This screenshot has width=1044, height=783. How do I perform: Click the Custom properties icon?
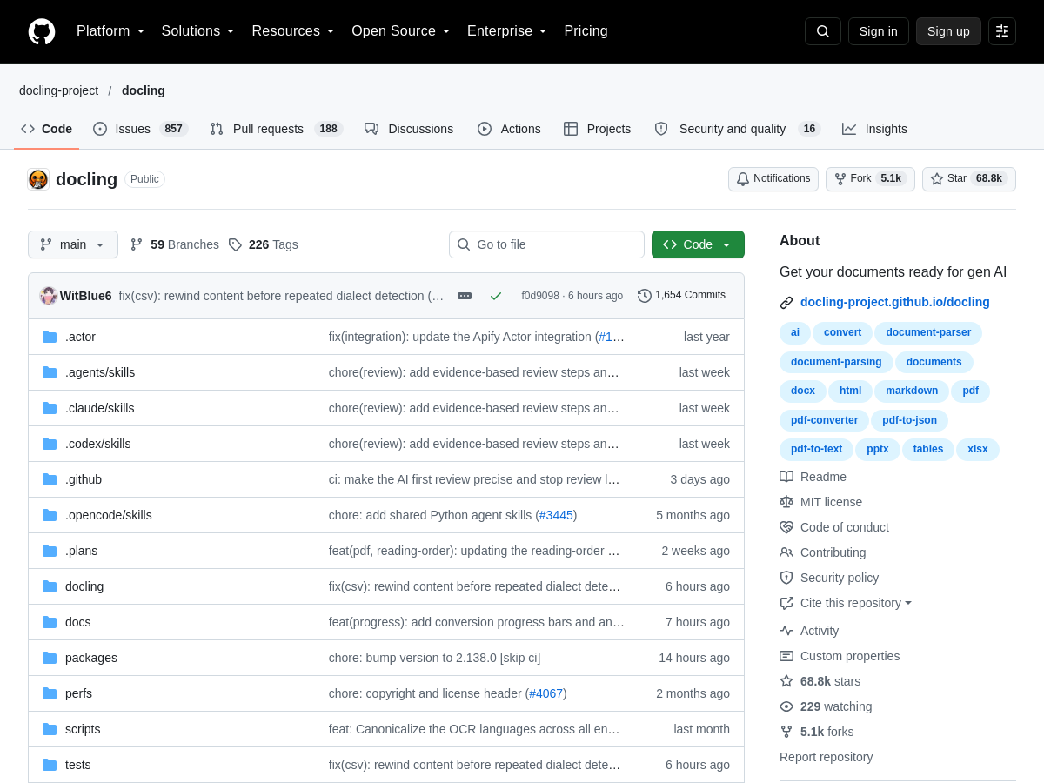pyautogui.click(x=786, y=656)
